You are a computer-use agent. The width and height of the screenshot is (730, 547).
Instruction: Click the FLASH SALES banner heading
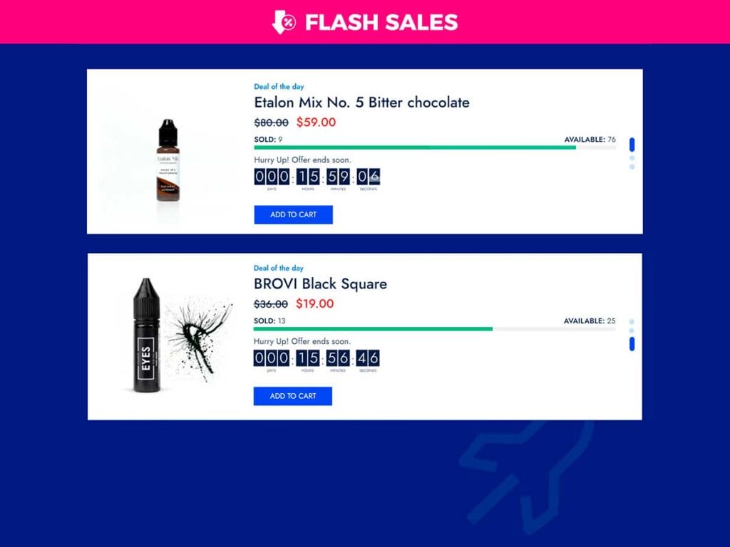click(x=381, y=22)
